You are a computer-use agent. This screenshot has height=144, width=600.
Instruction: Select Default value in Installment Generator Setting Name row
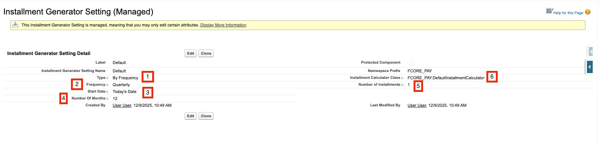click(x=119, y=71)
